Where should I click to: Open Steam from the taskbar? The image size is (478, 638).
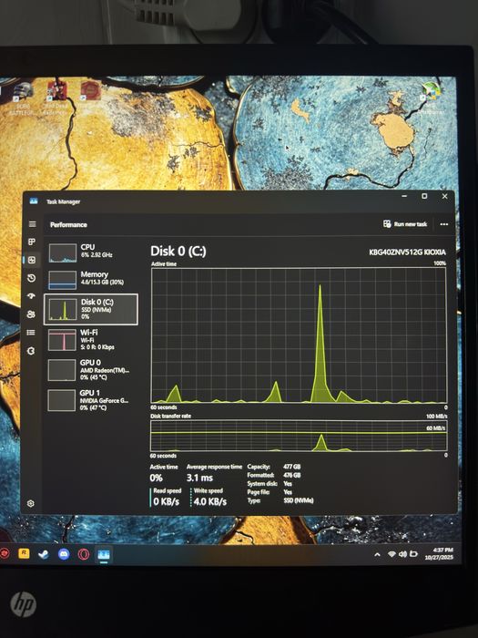point(44,554)
